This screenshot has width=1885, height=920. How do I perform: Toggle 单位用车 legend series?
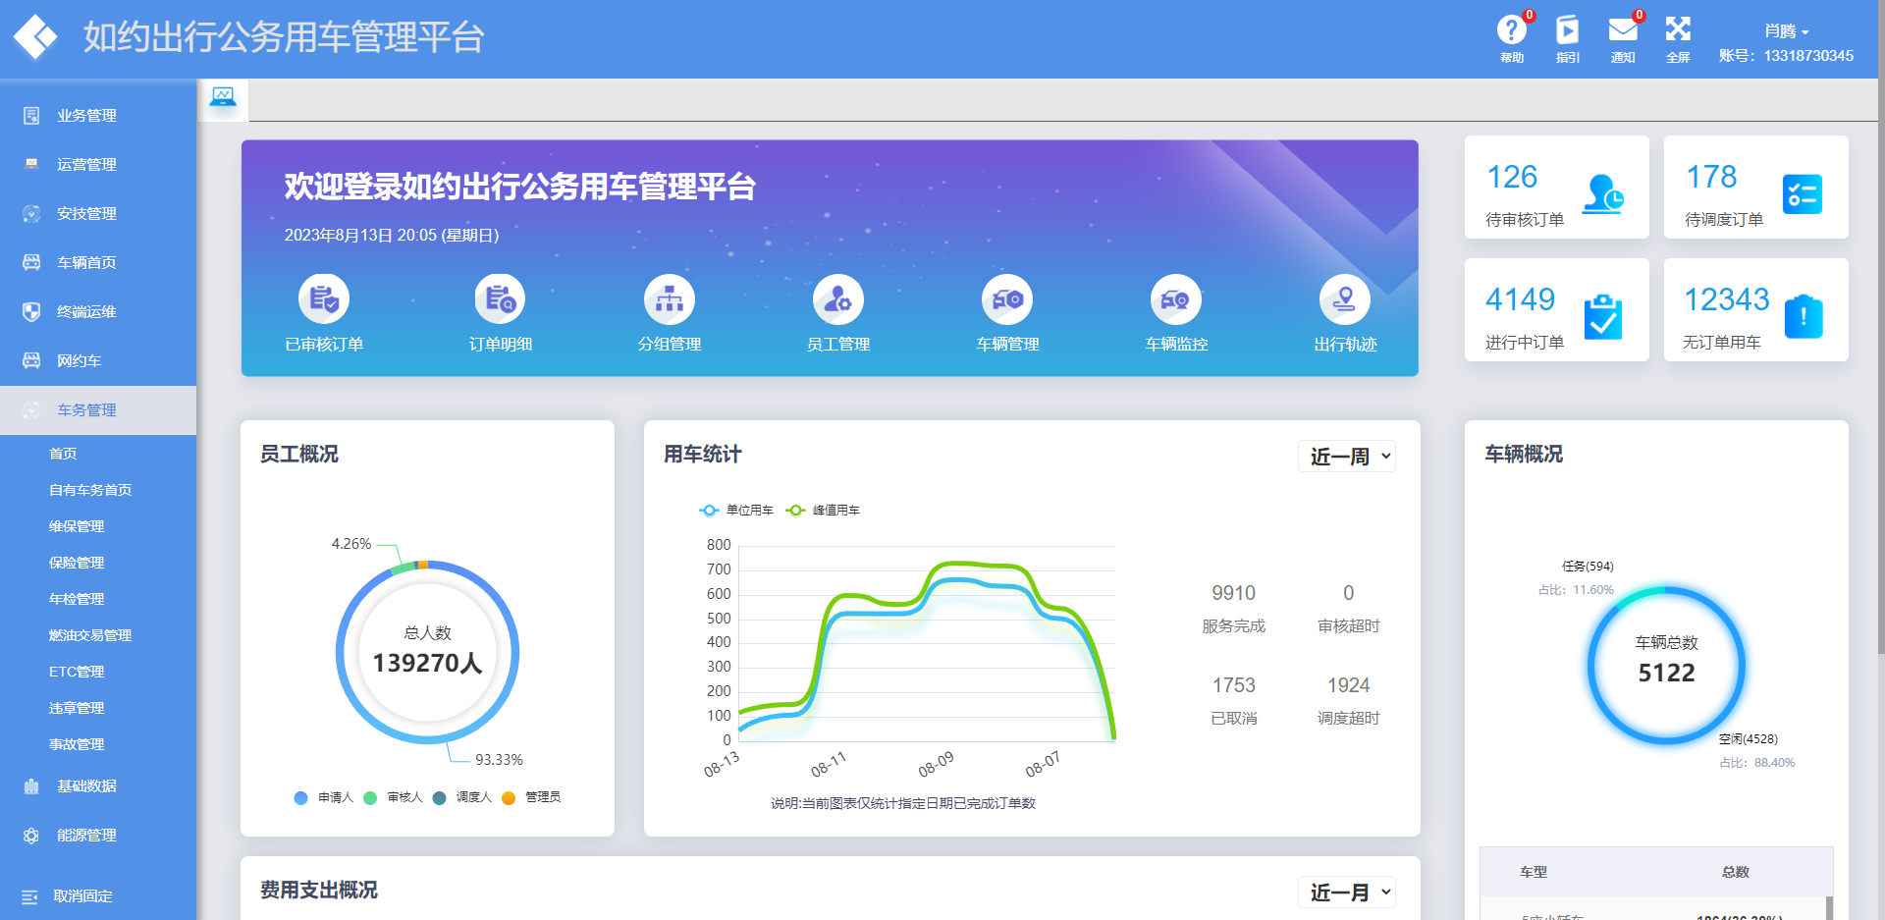coord(736,511)
